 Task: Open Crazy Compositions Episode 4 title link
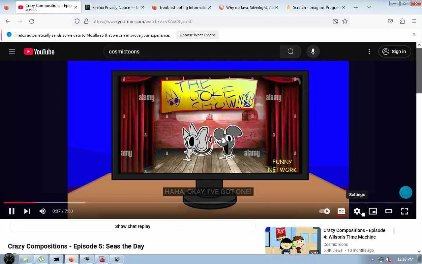coord(354,234)
